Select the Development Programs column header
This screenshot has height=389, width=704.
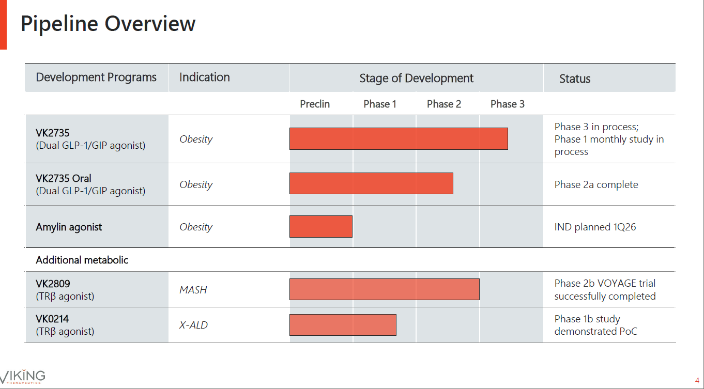[x=96, y=77]
